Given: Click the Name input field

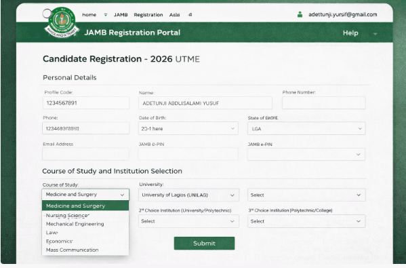Looking at the screenshot, I should point(205,103).
